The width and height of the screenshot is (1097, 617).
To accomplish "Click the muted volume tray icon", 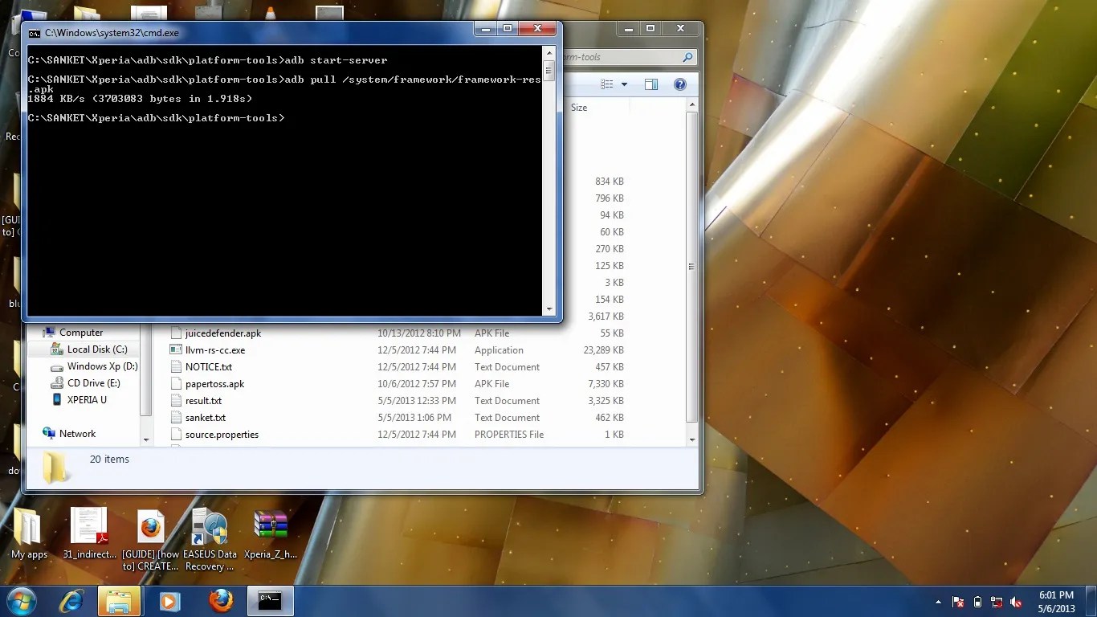I will 1017,602.
